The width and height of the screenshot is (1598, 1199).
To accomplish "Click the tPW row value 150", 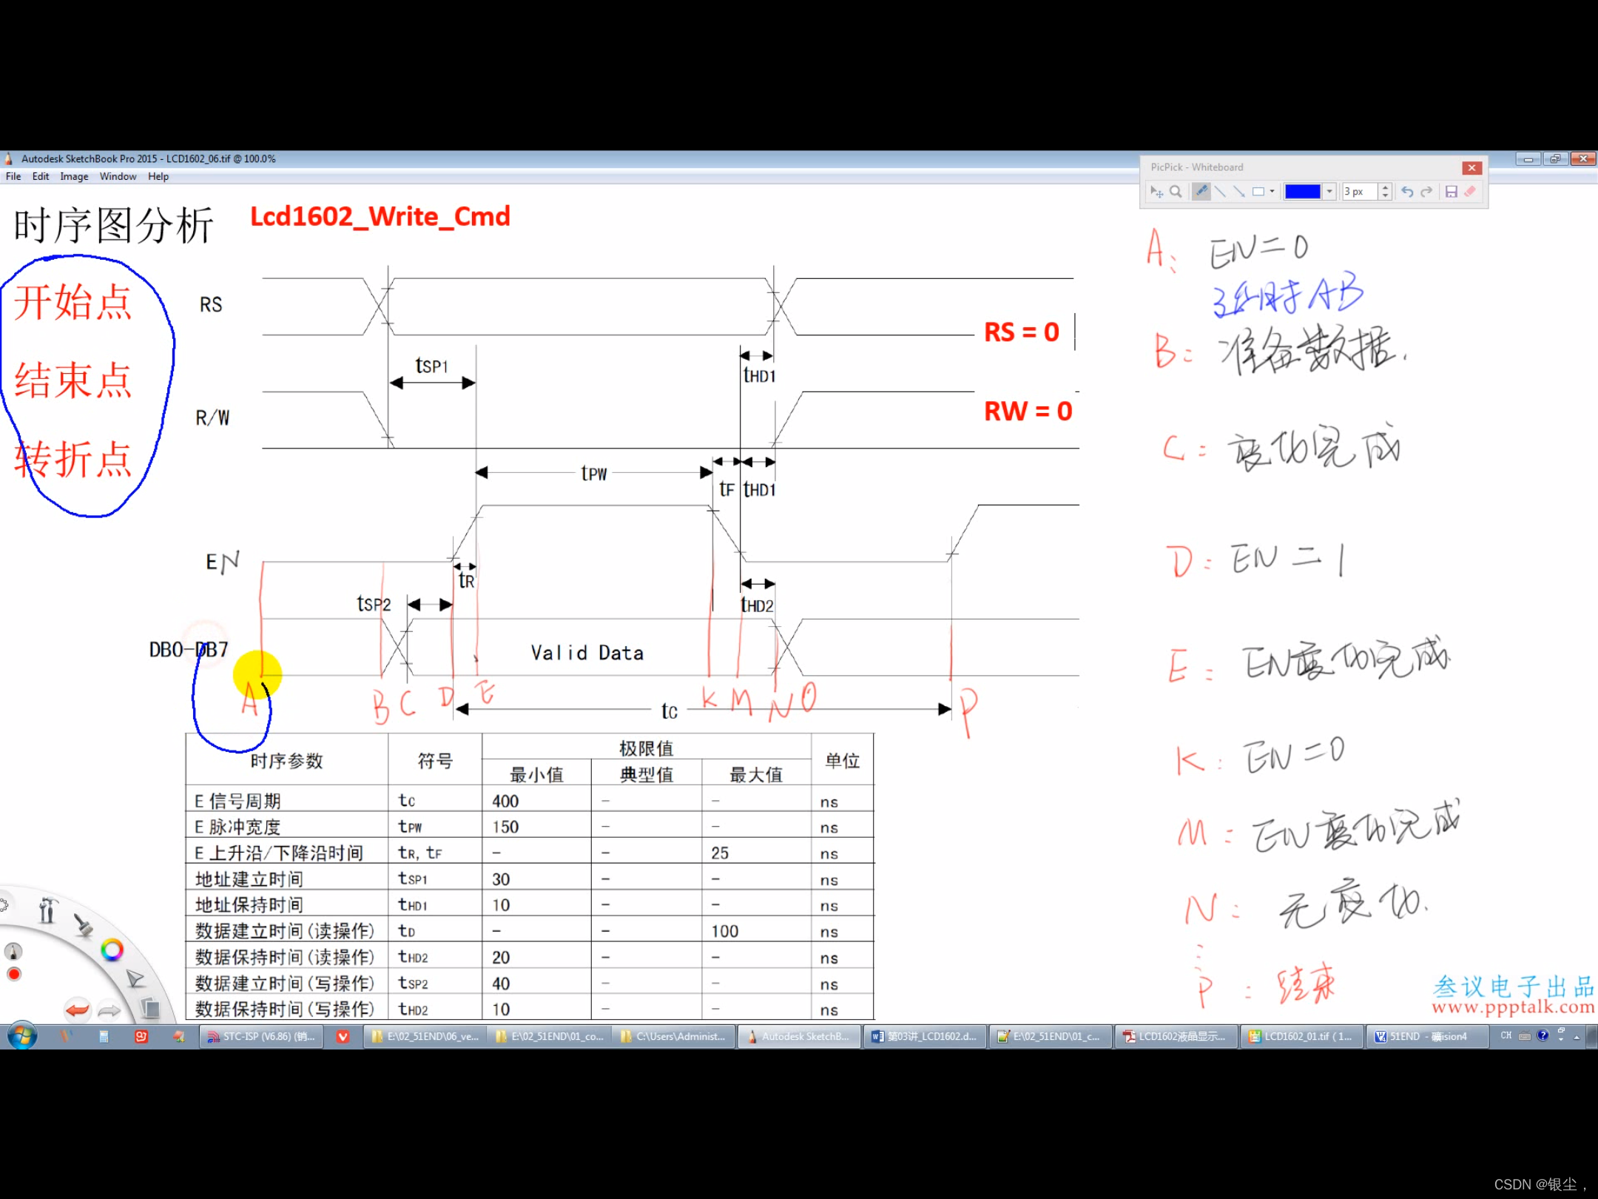I will click(x=505, y=827).
